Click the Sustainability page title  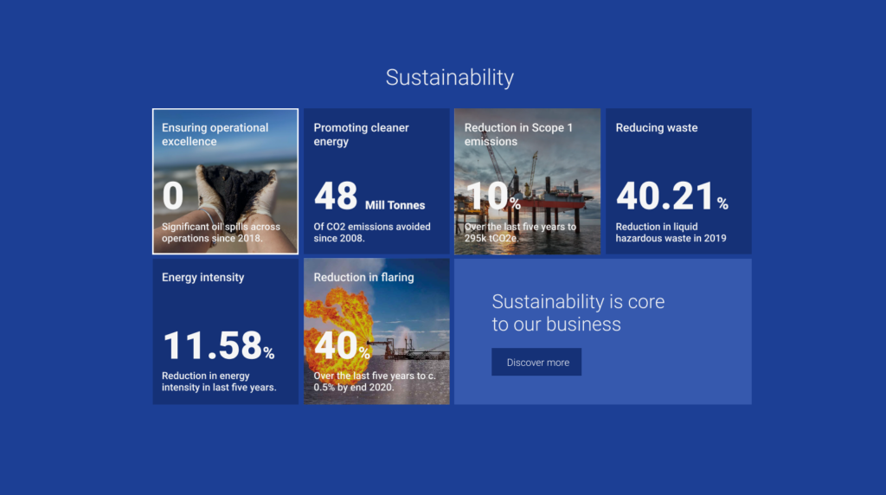point(449,77)
